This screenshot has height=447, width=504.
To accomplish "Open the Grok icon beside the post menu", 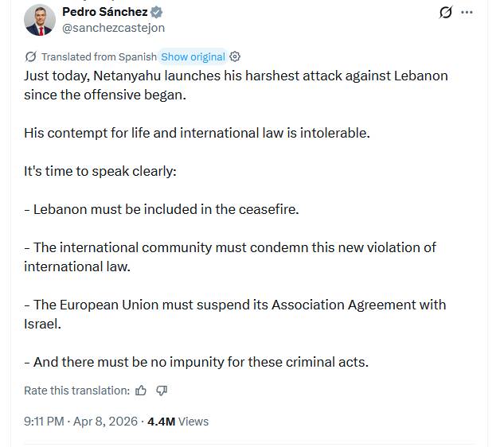I will click(x=446, y=12).
